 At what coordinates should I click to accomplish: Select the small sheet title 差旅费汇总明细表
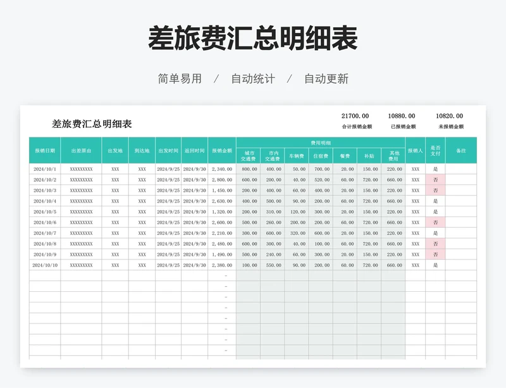(x=92, y=124)
